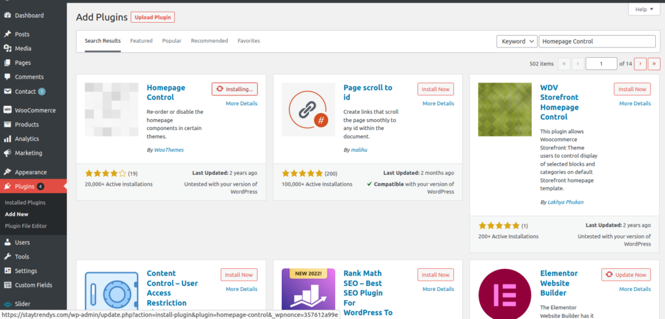Open the Keyword search type dropdown
The width and height of the screenshot is (665, 319).
516,41
